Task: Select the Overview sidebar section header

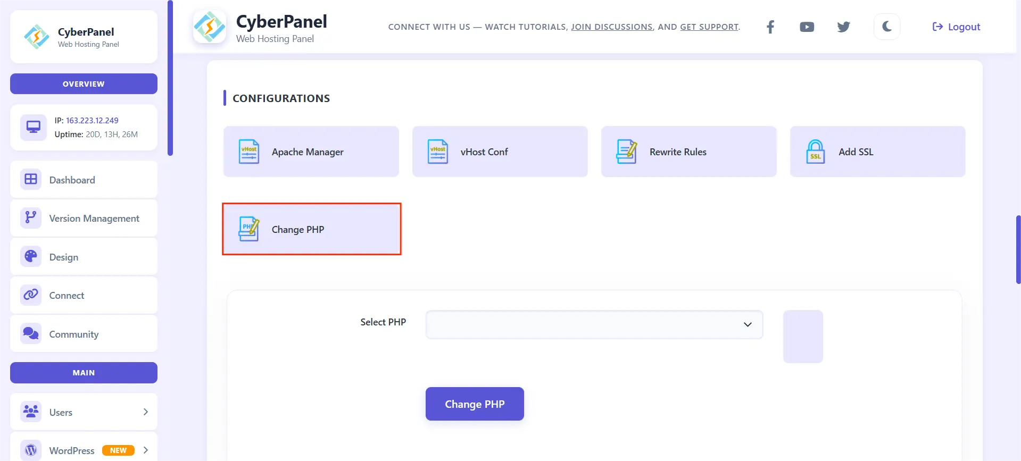Action: 84,84
